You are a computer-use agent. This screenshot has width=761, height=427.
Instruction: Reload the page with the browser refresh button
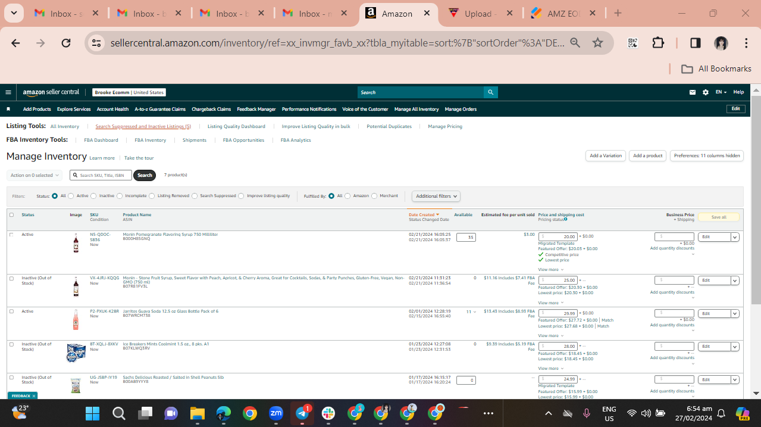pyautogui.click(x=66, y=43)
